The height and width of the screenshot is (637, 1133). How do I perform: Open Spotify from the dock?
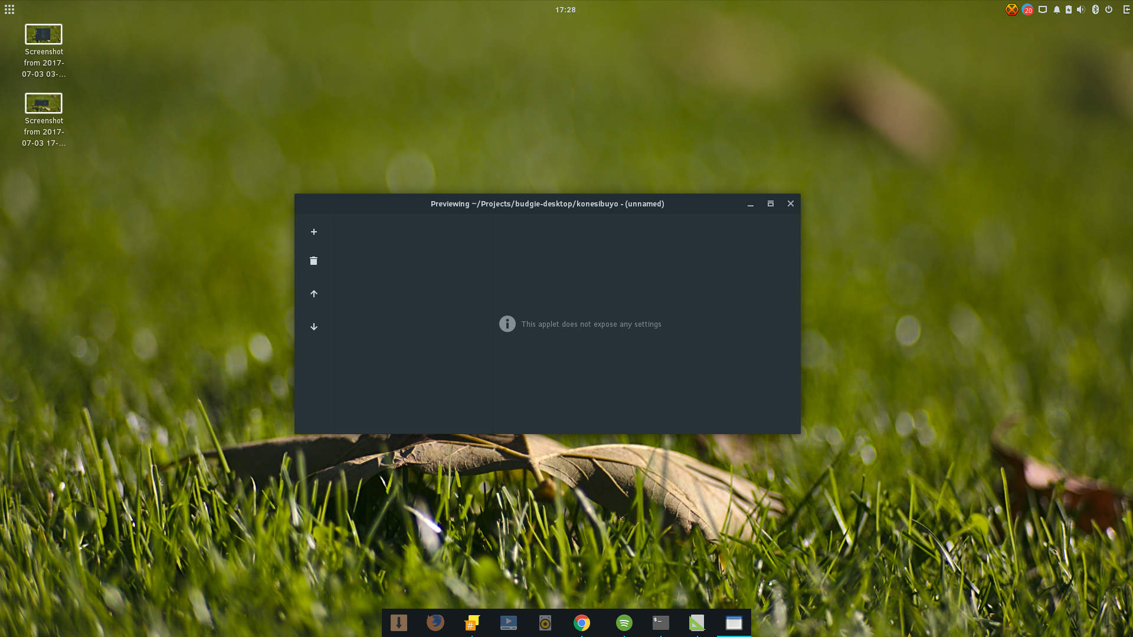pyautogui.click(x=624, y=623)
